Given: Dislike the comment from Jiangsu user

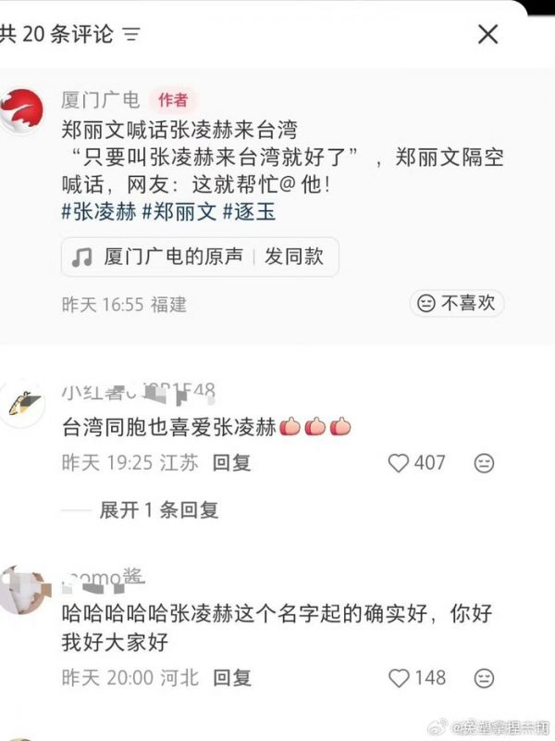Looking at the screenshot, I should coord(484,463).
